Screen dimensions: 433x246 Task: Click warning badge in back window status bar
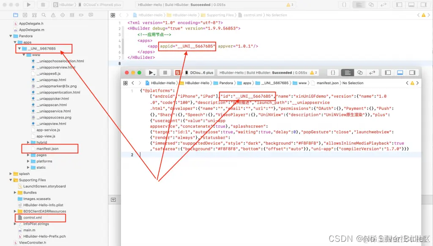click(x=290, y=5)
